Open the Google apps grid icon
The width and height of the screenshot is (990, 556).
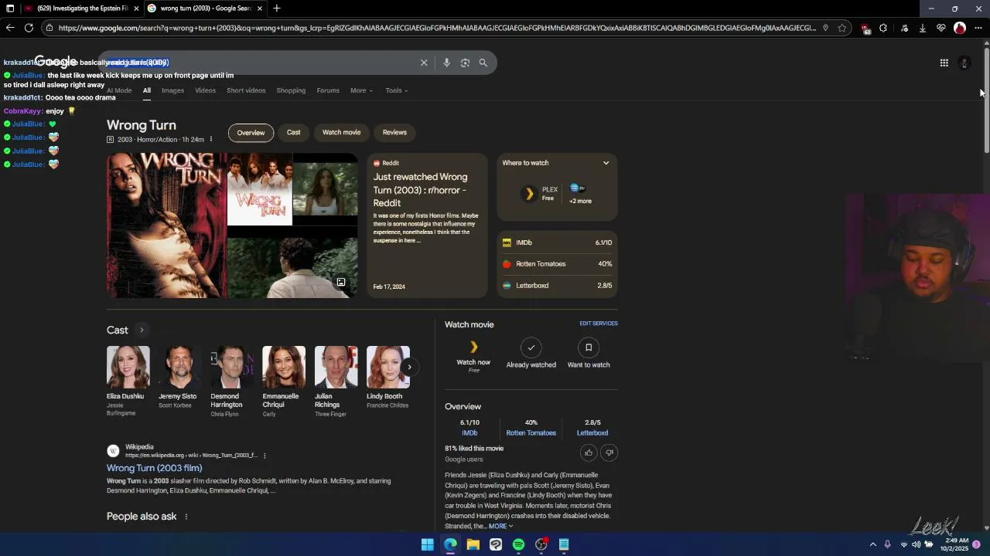point(944,63)
